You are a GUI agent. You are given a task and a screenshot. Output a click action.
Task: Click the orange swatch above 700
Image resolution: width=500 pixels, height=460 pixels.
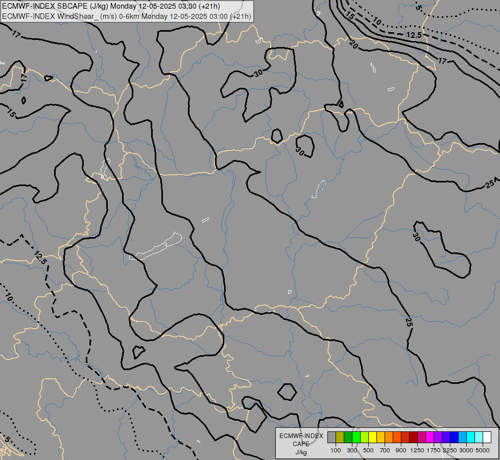[x=389, y=438]
